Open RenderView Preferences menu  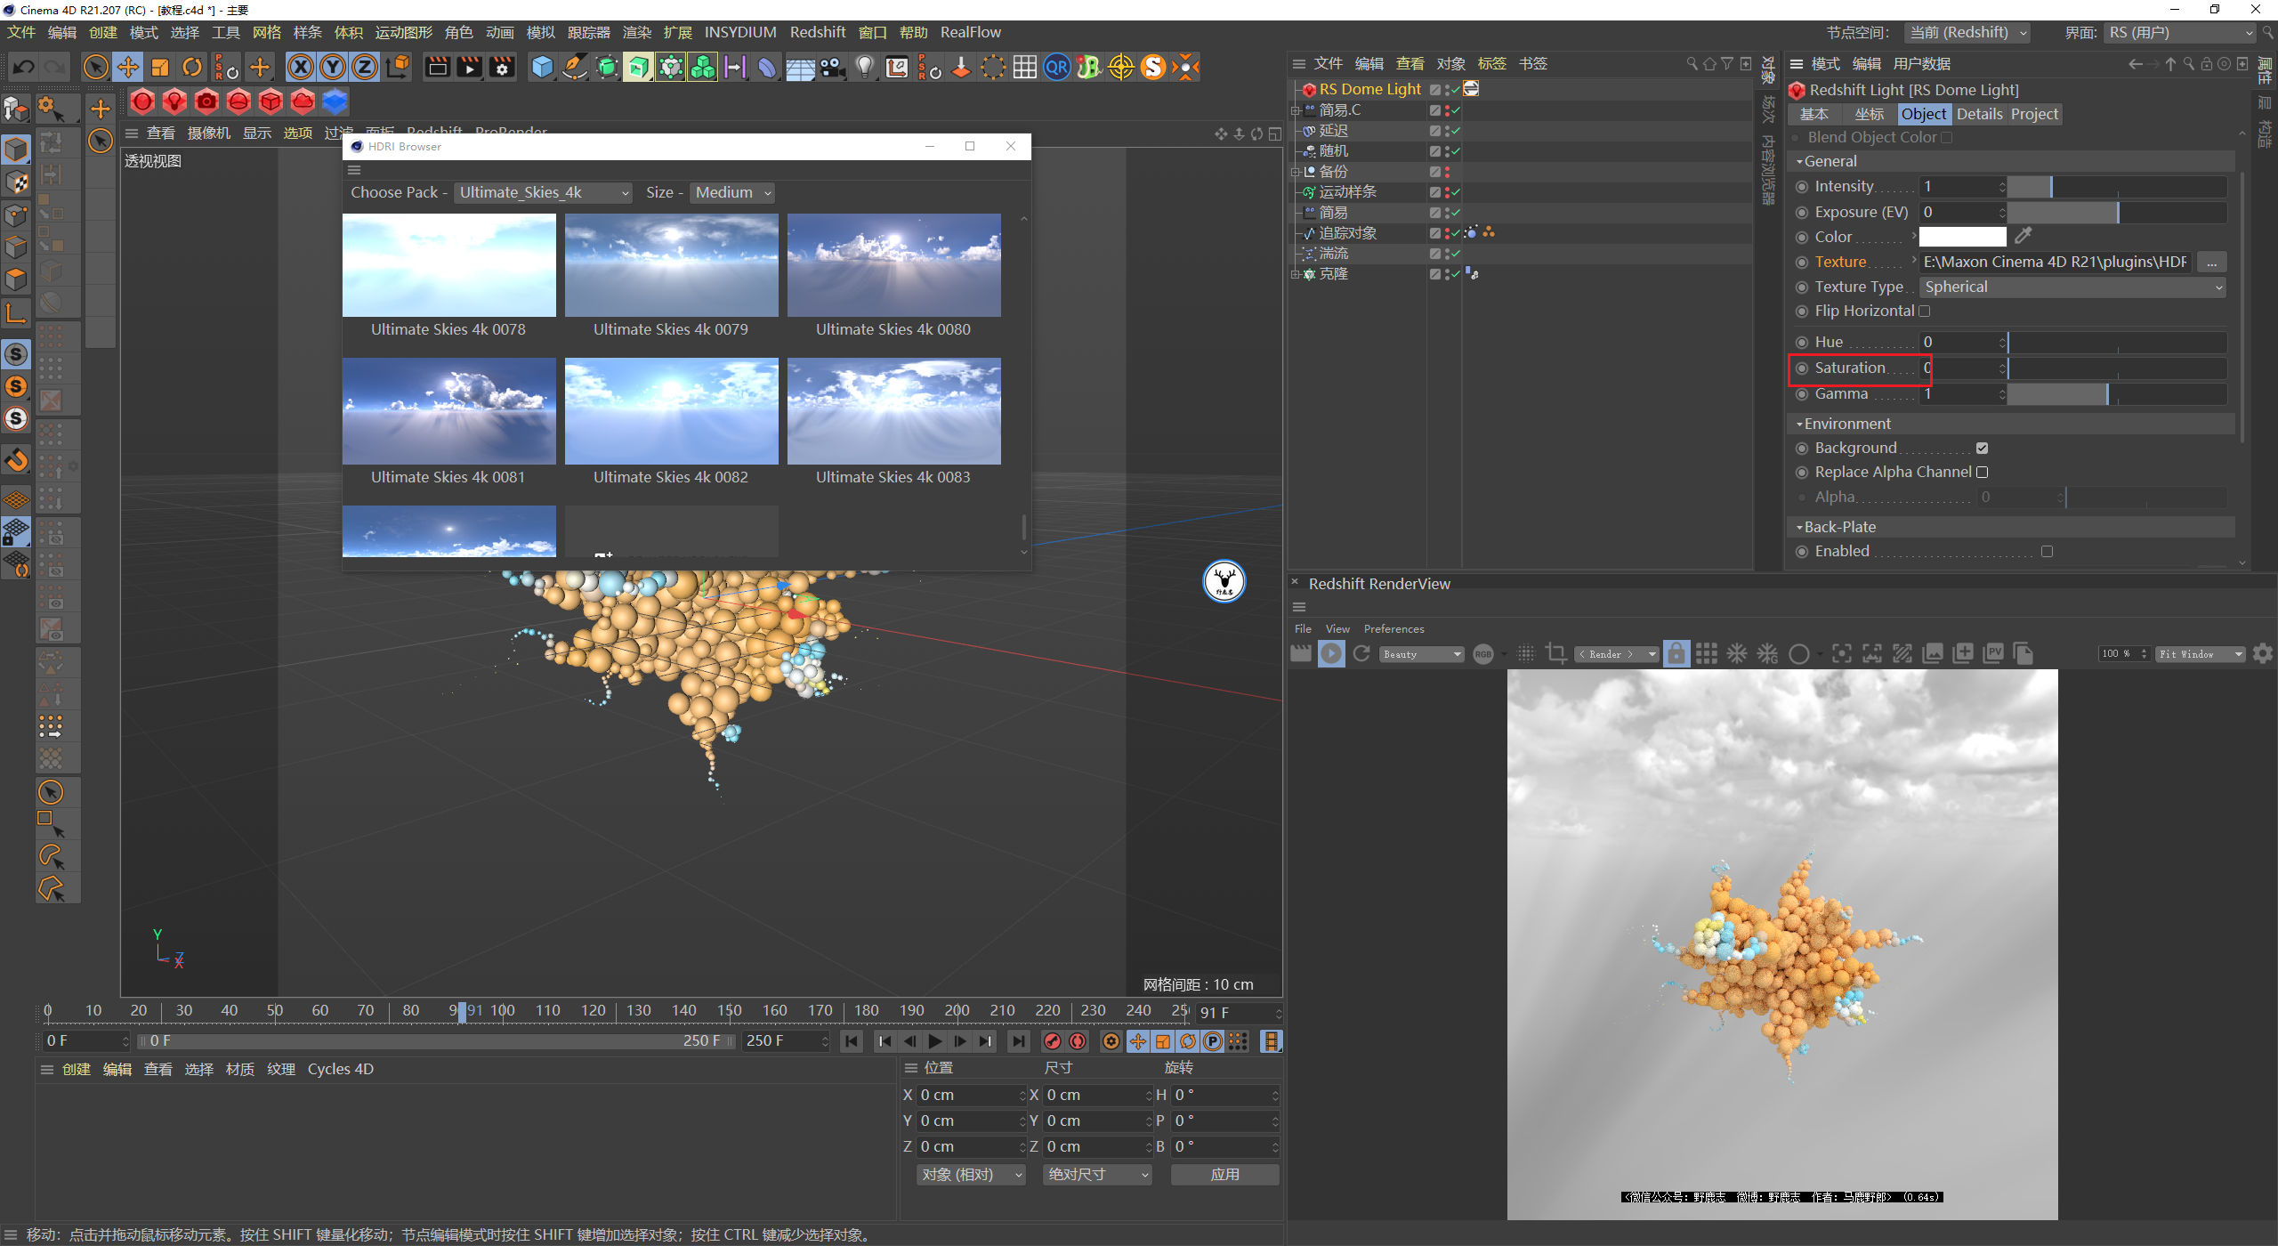[x=1393, y=629]
